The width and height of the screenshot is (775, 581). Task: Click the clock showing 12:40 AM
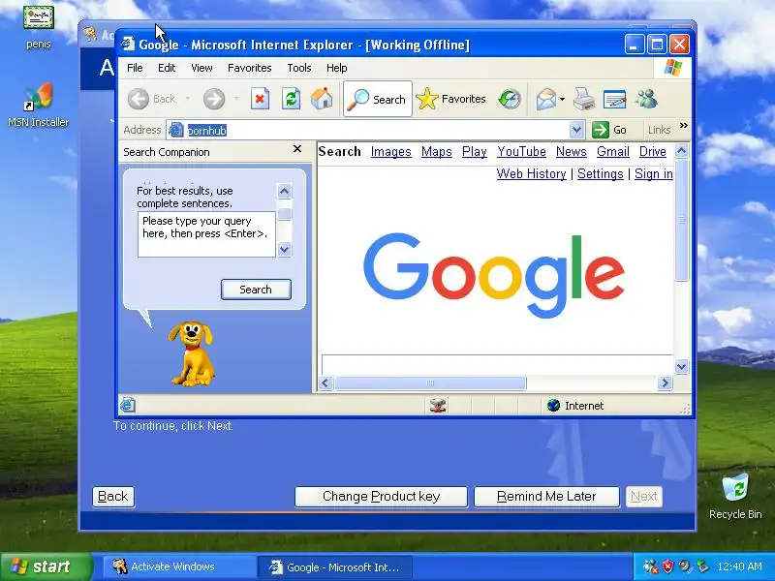739,566
